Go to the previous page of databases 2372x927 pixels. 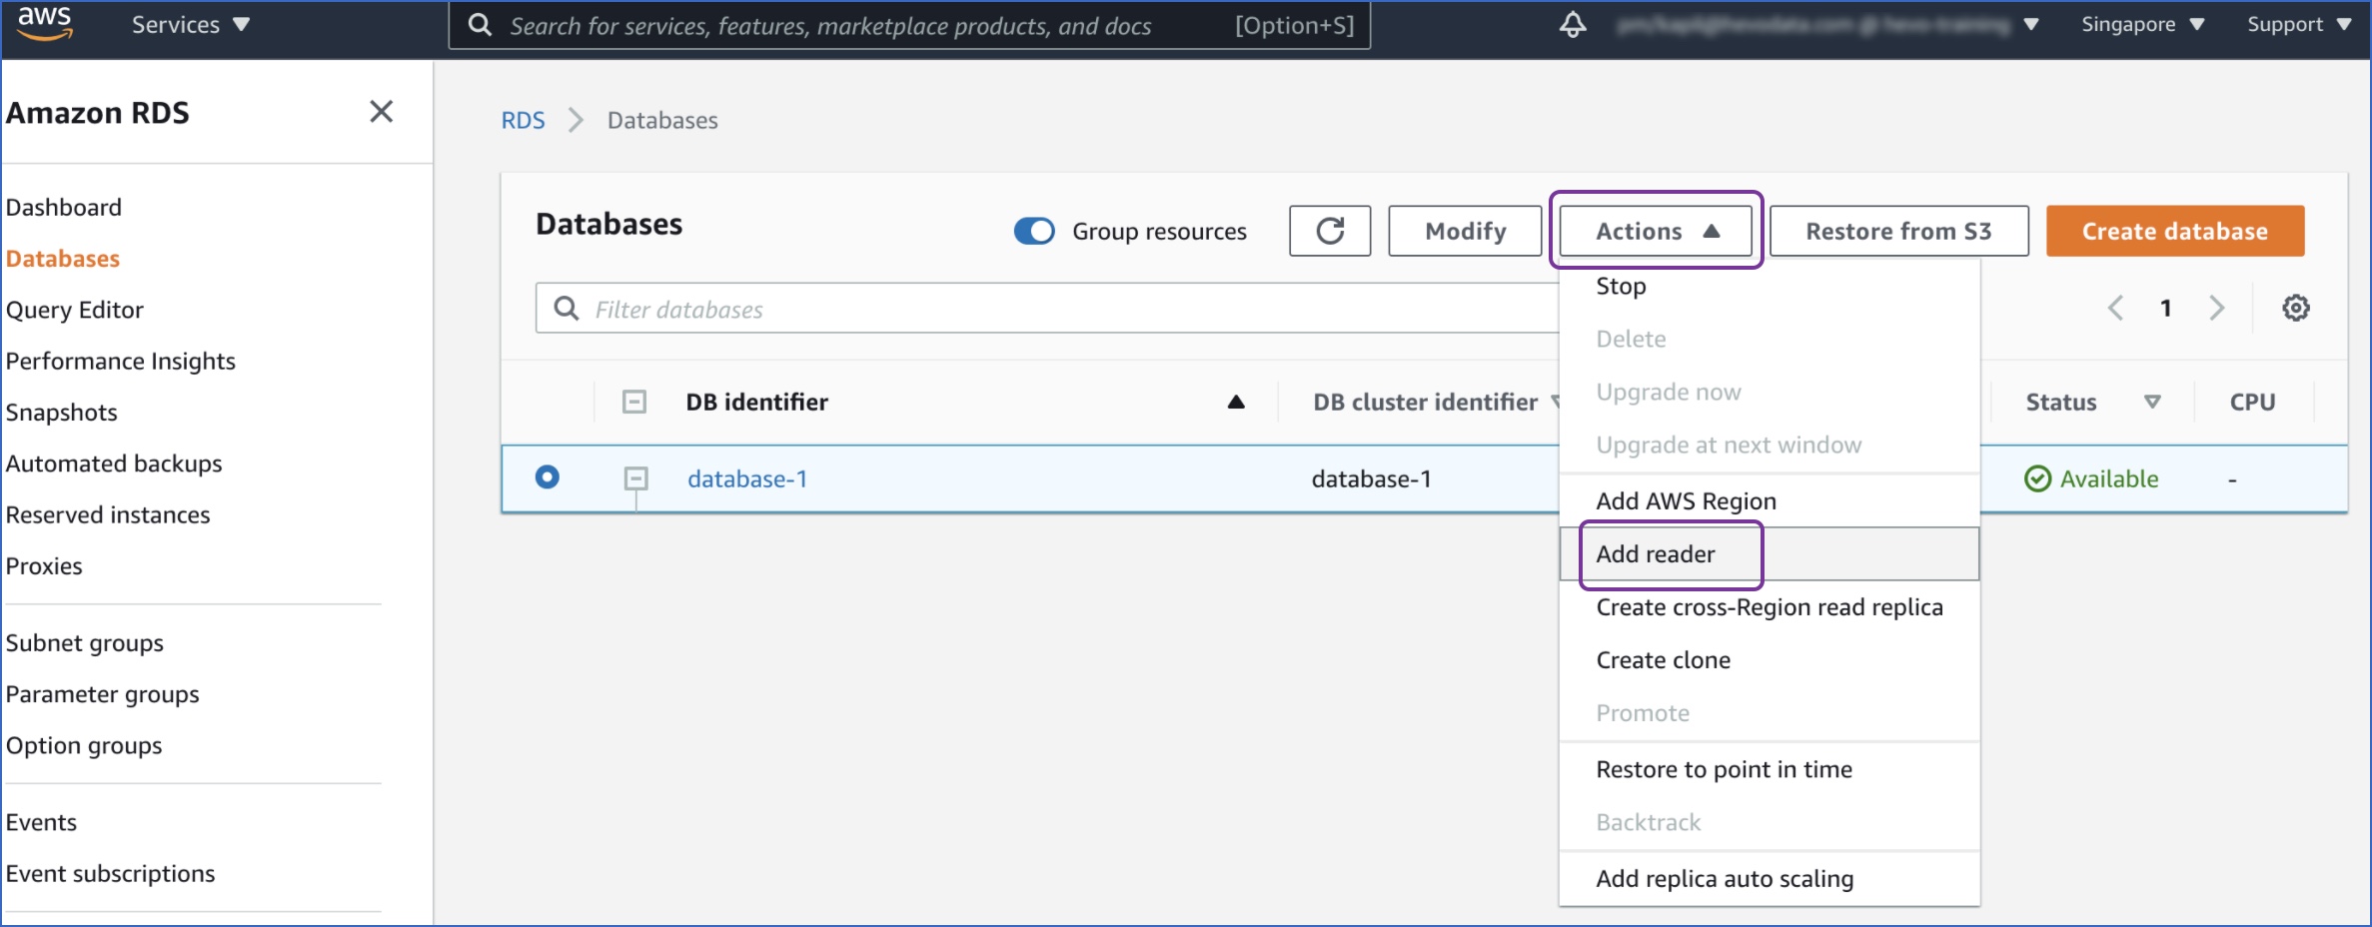coord(2115,308)
